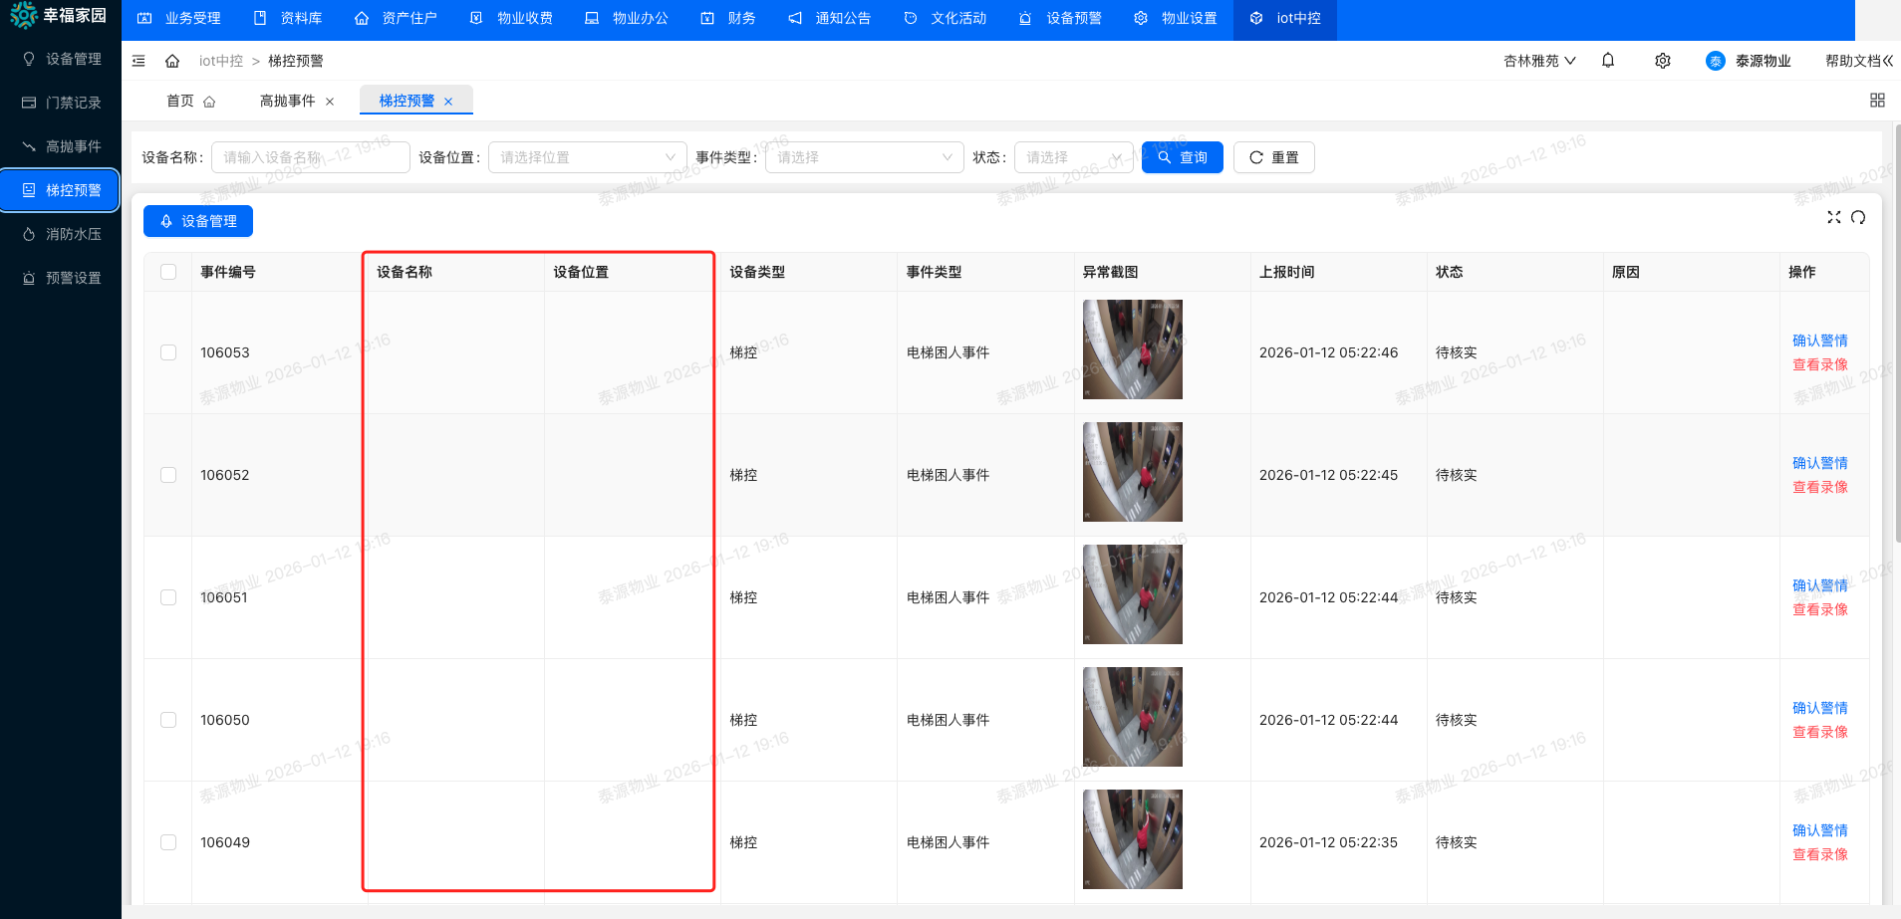This screenshot has width=1901, height=919.
Task: Click the notification bell icon
Action: pos(1606,60)
